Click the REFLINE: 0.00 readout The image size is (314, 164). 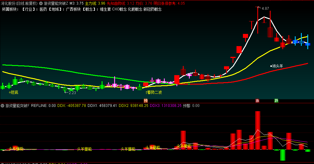click(x=43, y=106)
